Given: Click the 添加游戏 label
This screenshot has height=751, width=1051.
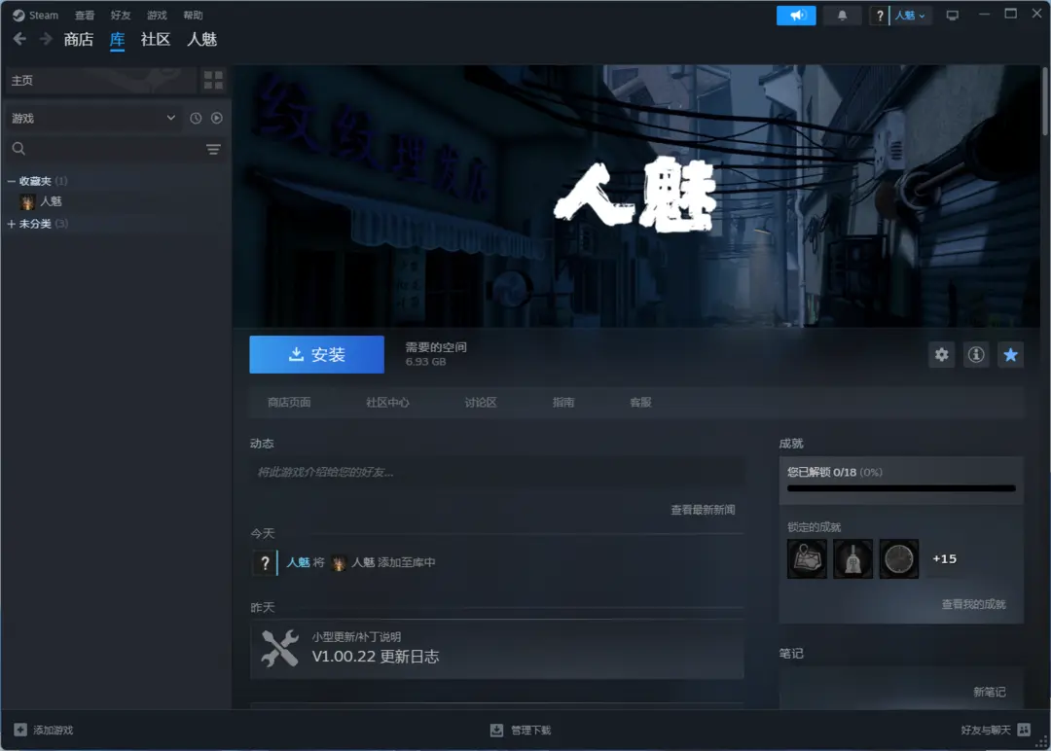Looking at the screenshot, I should point(53,730).
